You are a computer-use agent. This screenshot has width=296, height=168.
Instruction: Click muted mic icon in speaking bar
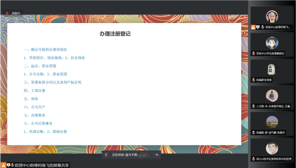coord(106,155)
